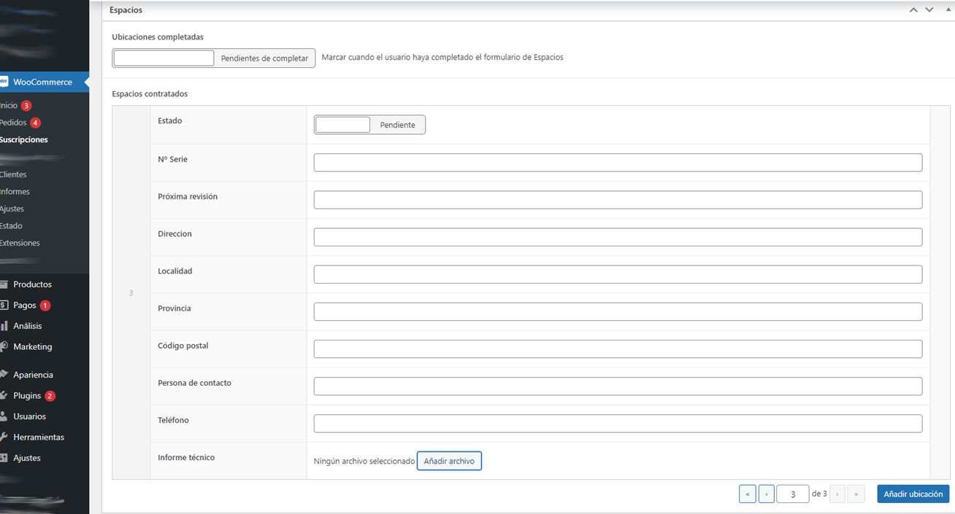Open the Suscripciones submenu item
Image resolution: width=955 pixels, height=514 pixels.
24,139
